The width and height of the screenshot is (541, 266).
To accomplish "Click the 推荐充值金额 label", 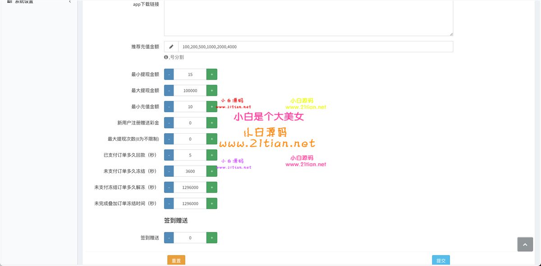I will 145,47.
